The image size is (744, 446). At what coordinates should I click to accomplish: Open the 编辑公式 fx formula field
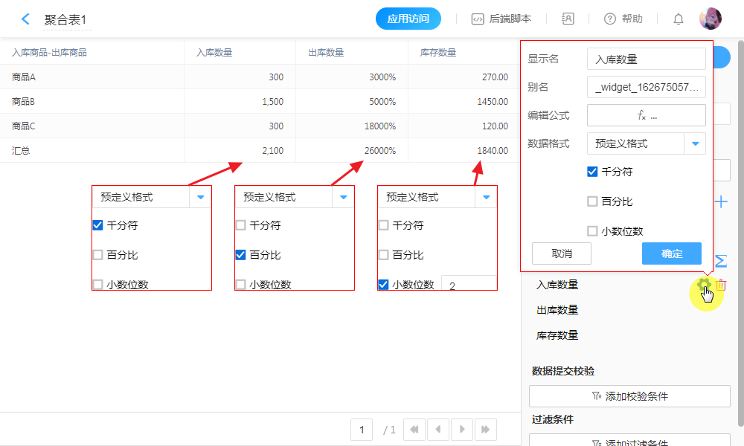(x=646, y=115)
